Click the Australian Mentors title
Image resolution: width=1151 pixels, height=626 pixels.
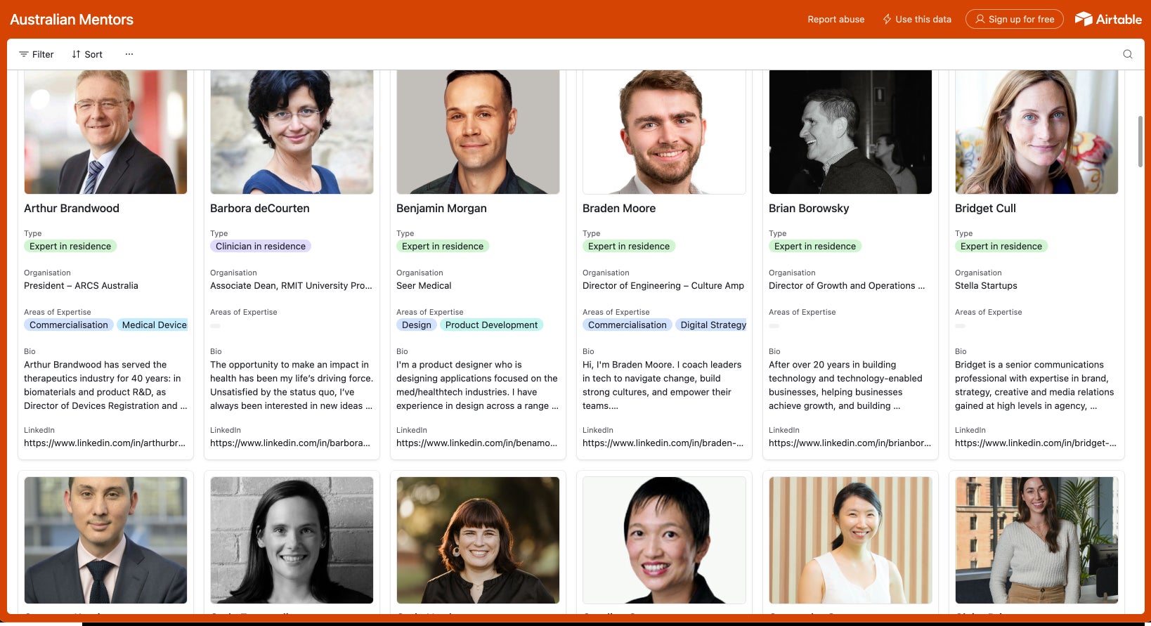pyautogui.click(x=72, y=19)
